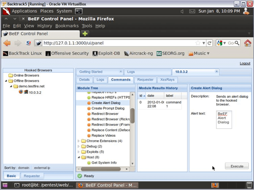Click the Execute button
The width and height of the screenshot is (254, 190).
pyautogui.click(x=236, y=166)
